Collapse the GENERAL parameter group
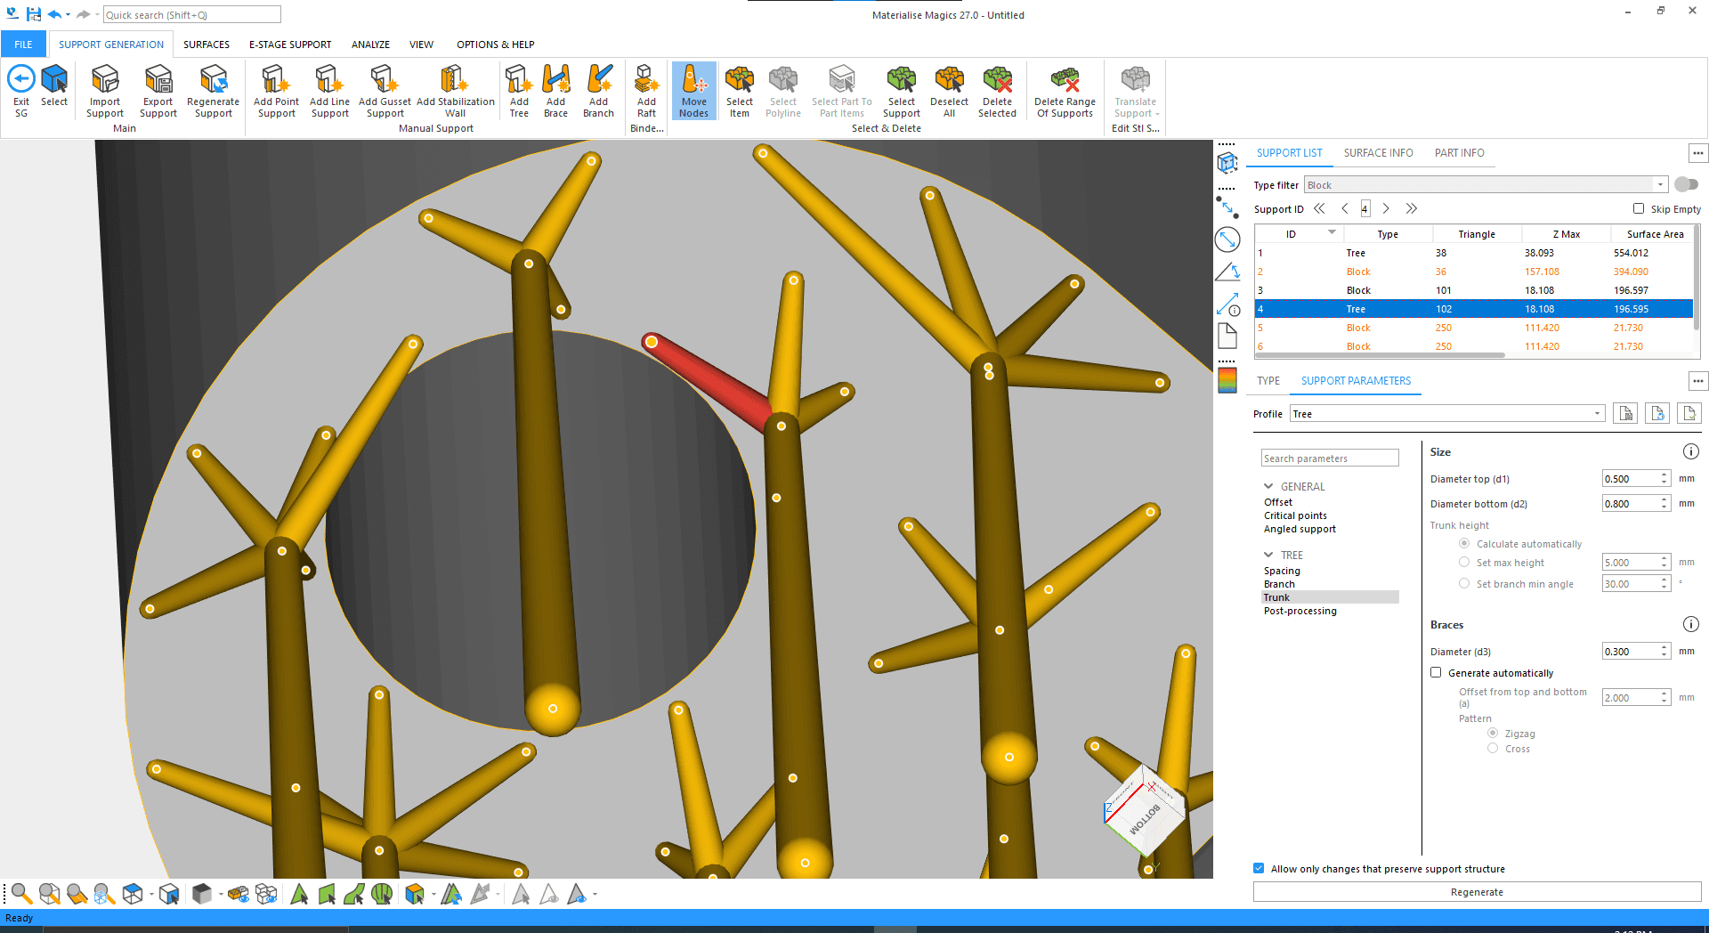This screenshot has width=1709, height=933. (1268, 486)
